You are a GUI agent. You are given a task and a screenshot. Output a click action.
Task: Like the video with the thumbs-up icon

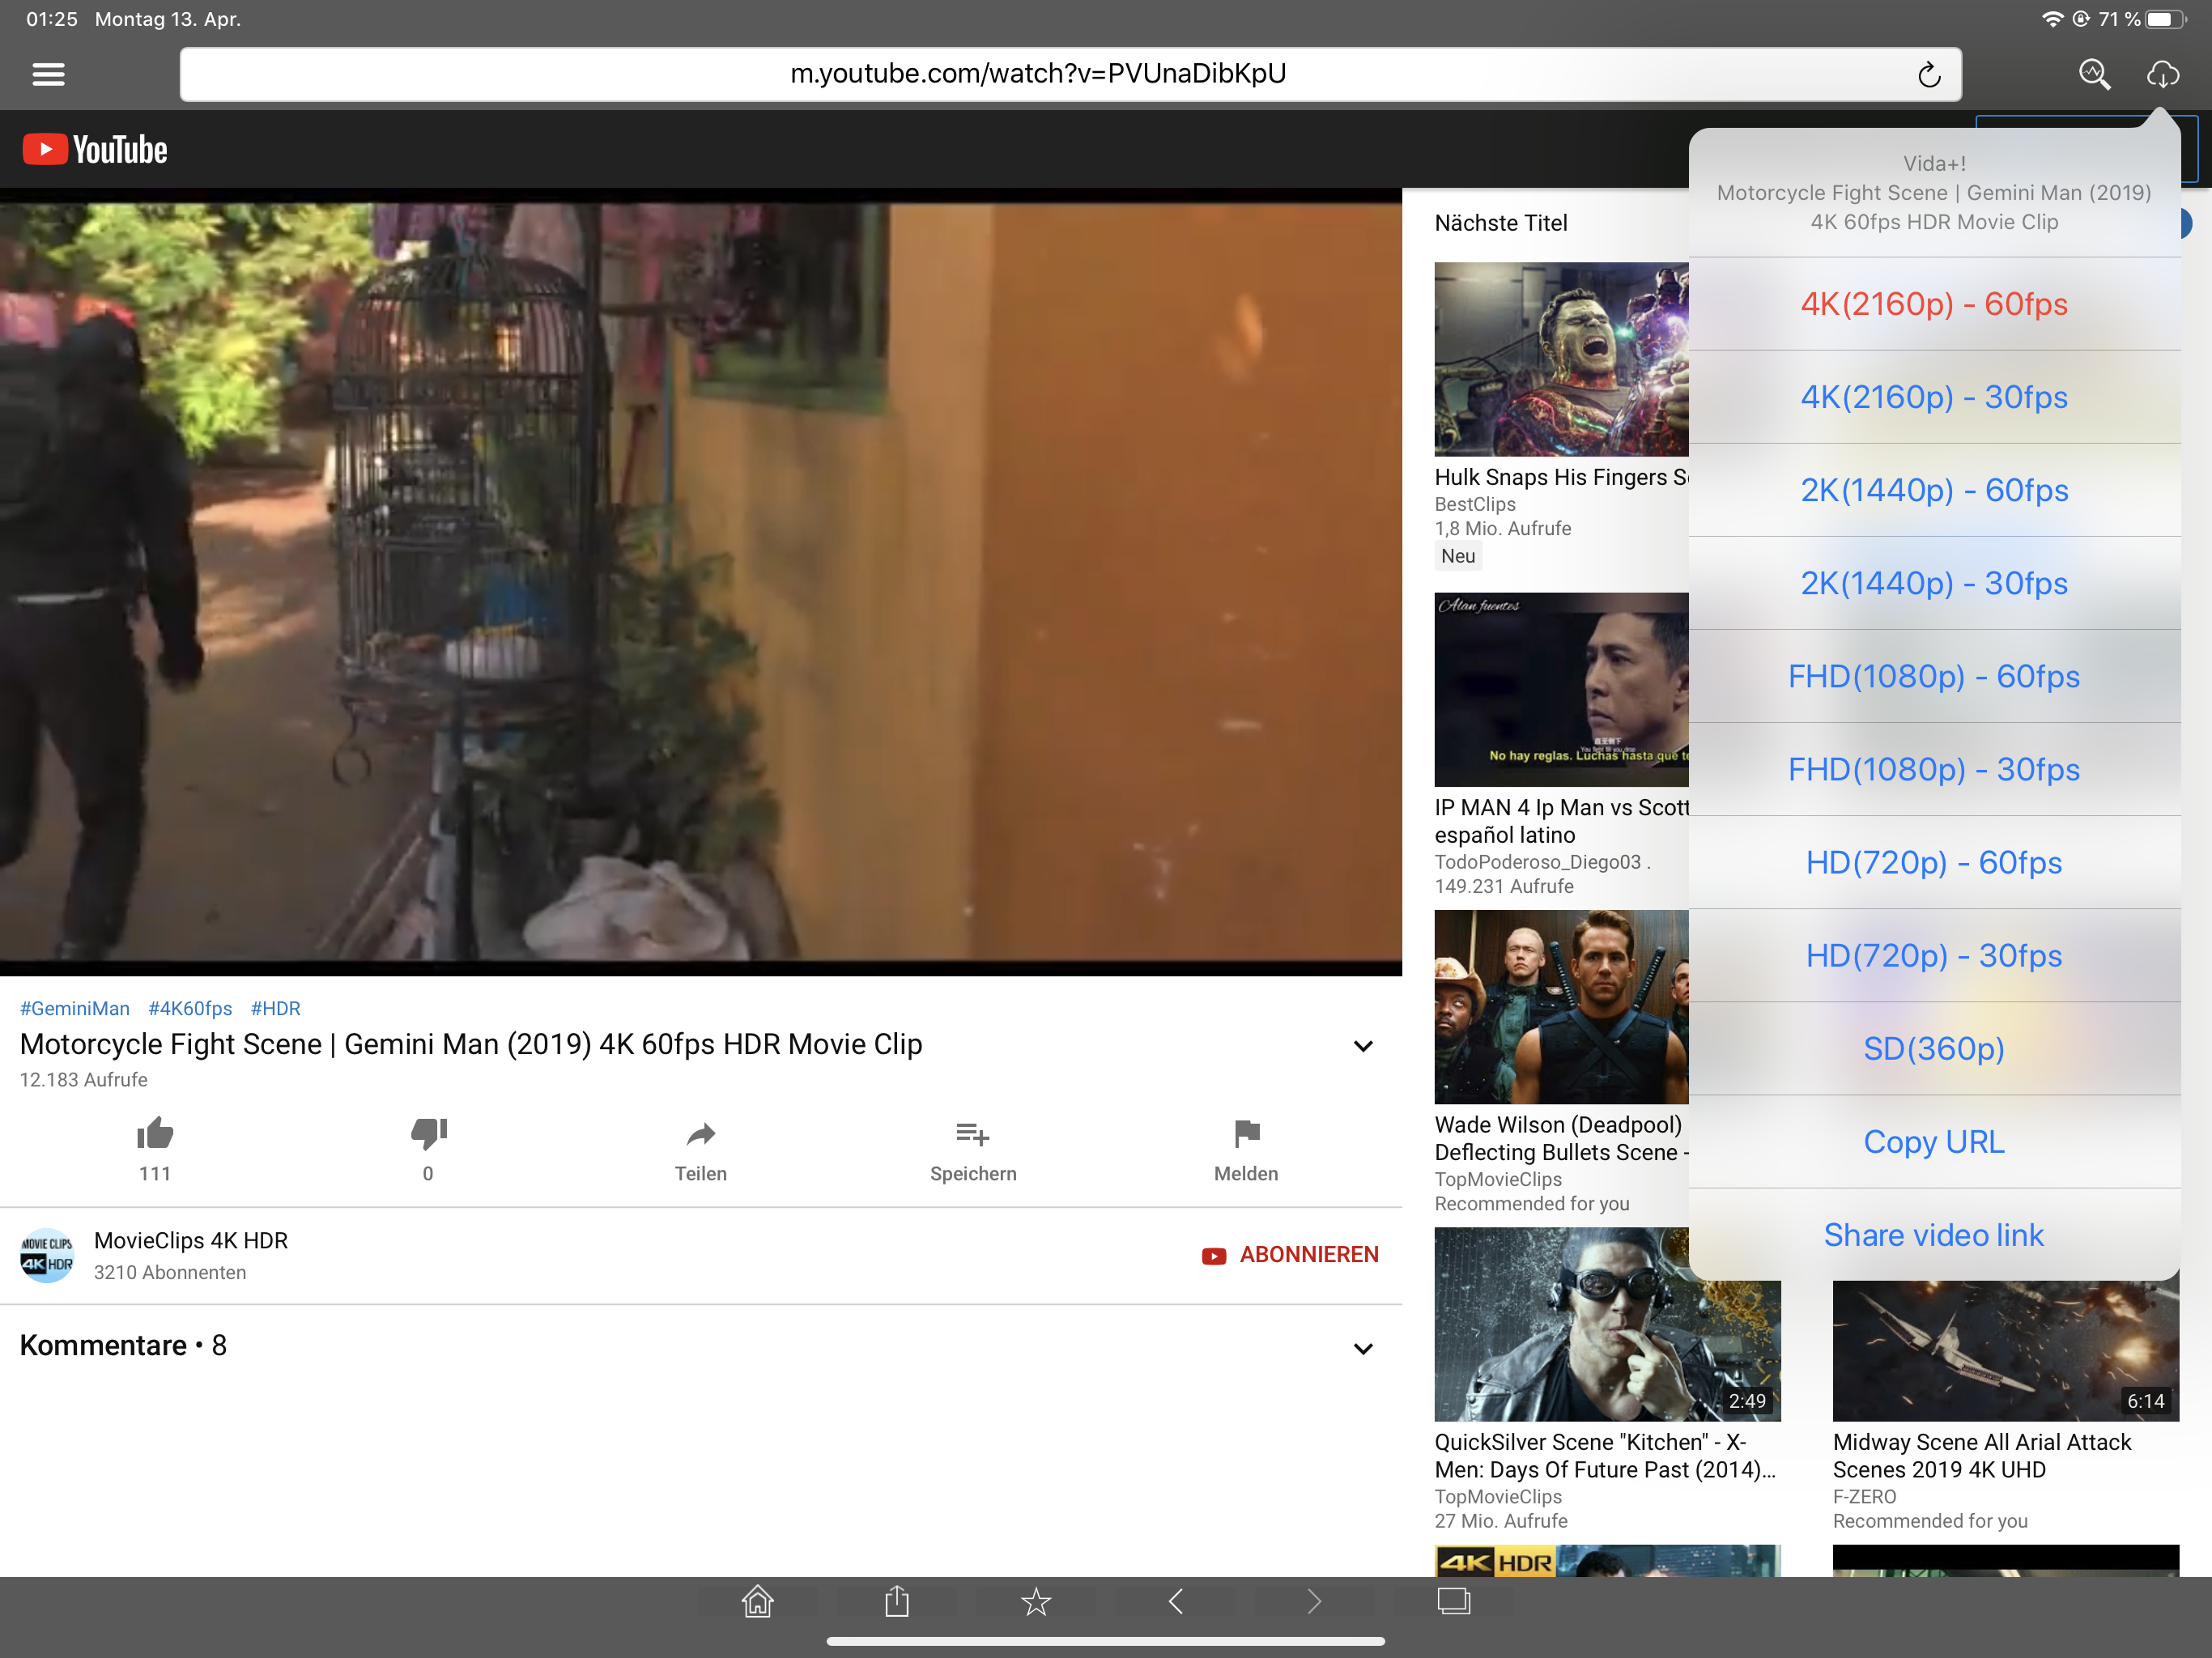pos(155,1133)
